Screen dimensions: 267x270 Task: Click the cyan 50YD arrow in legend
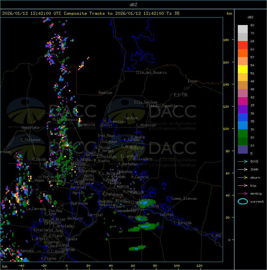(243, 161)
